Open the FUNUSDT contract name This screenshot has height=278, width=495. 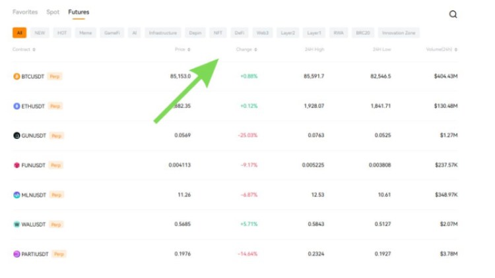tap(34, 165)
